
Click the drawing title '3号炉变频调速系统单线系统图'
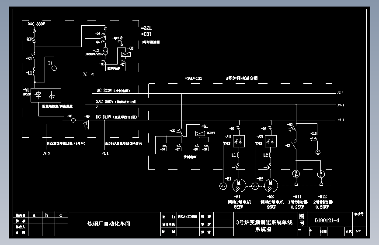click(x=264, y=225)
